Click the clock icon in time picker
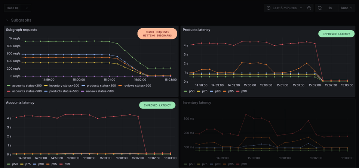 click(269, 8)
